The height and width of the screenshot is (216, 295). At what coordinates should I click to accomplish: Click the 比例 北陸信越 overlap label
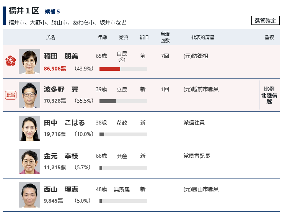[269, 95]
